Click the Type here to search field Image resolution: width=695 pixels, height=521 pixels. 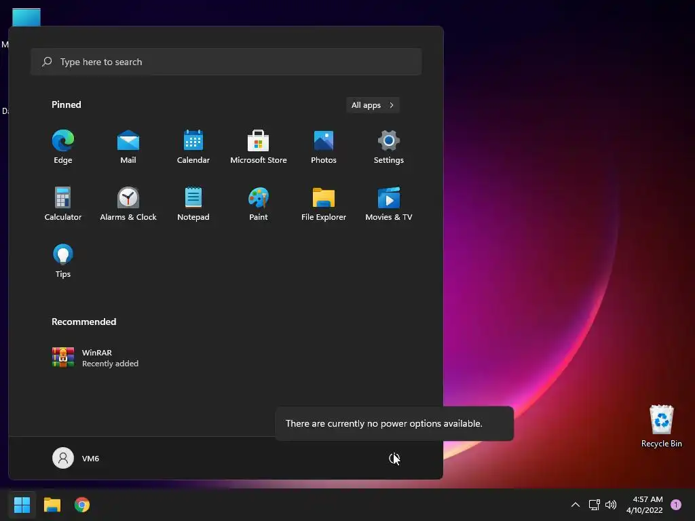[226, 62]
